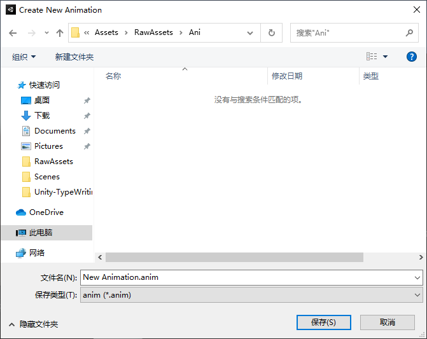Change the view layout icon
The height and width of the screenshot is (339, 427).
point(372,57)
